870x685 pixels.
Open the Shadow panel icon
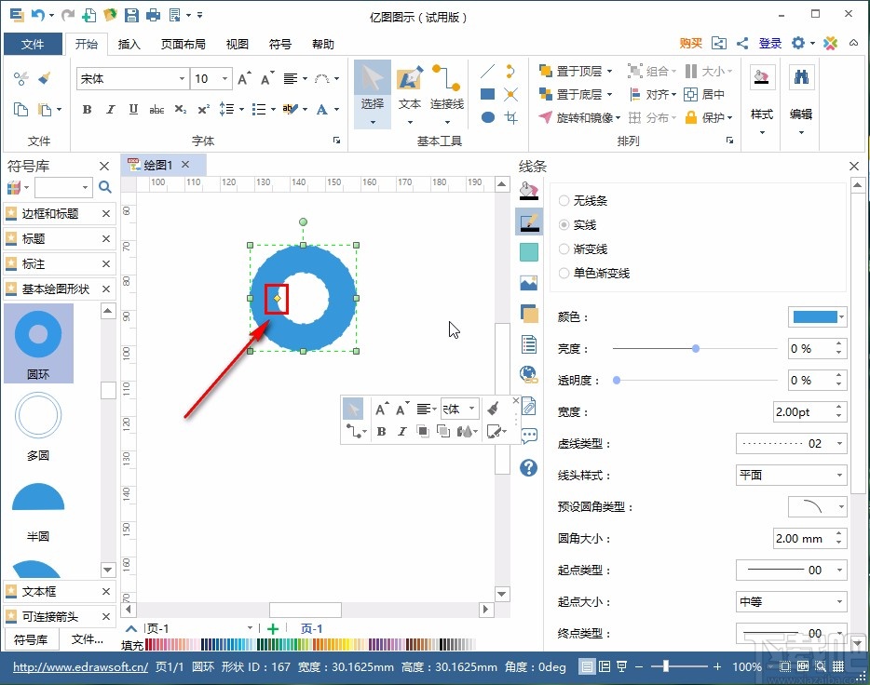pos(529,252)
